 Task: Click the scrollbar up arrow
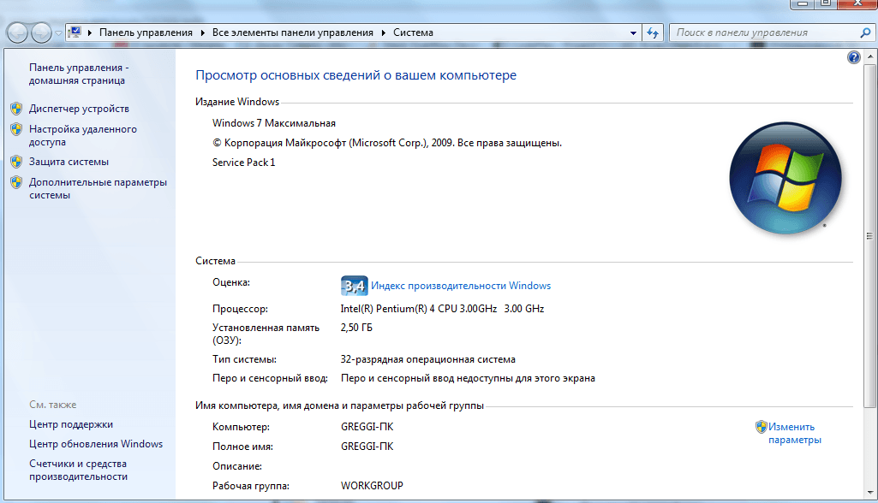pyautogui.click(x=869, y=56)
